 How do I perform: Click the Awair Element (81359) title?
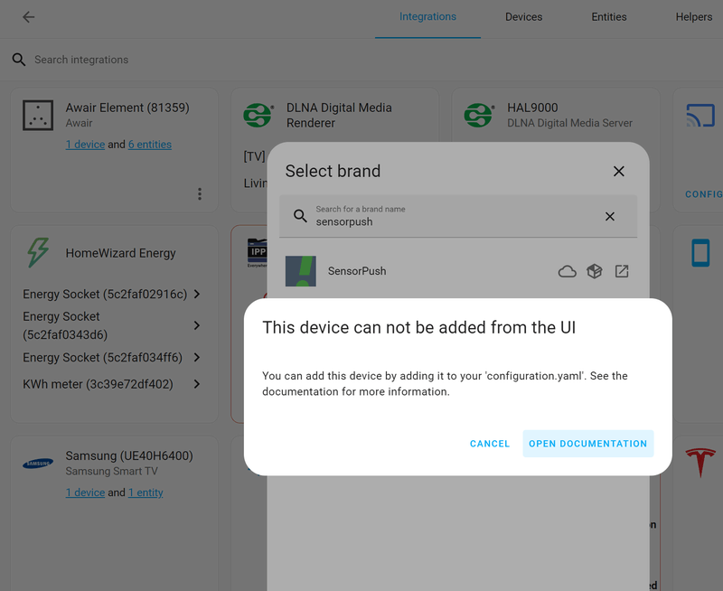pyautogui.click(x=127, y=108)
